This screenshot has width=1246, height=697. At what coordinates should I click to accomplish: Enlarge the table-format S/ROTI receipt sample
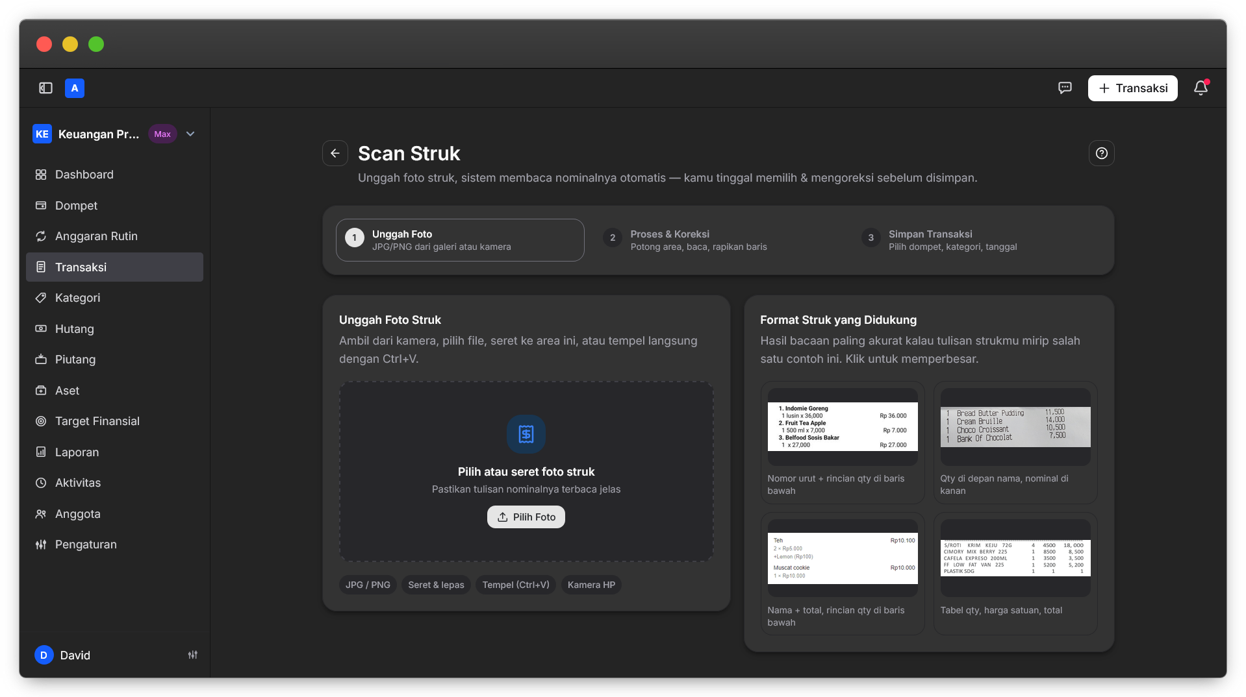[x=1015, y=574]
